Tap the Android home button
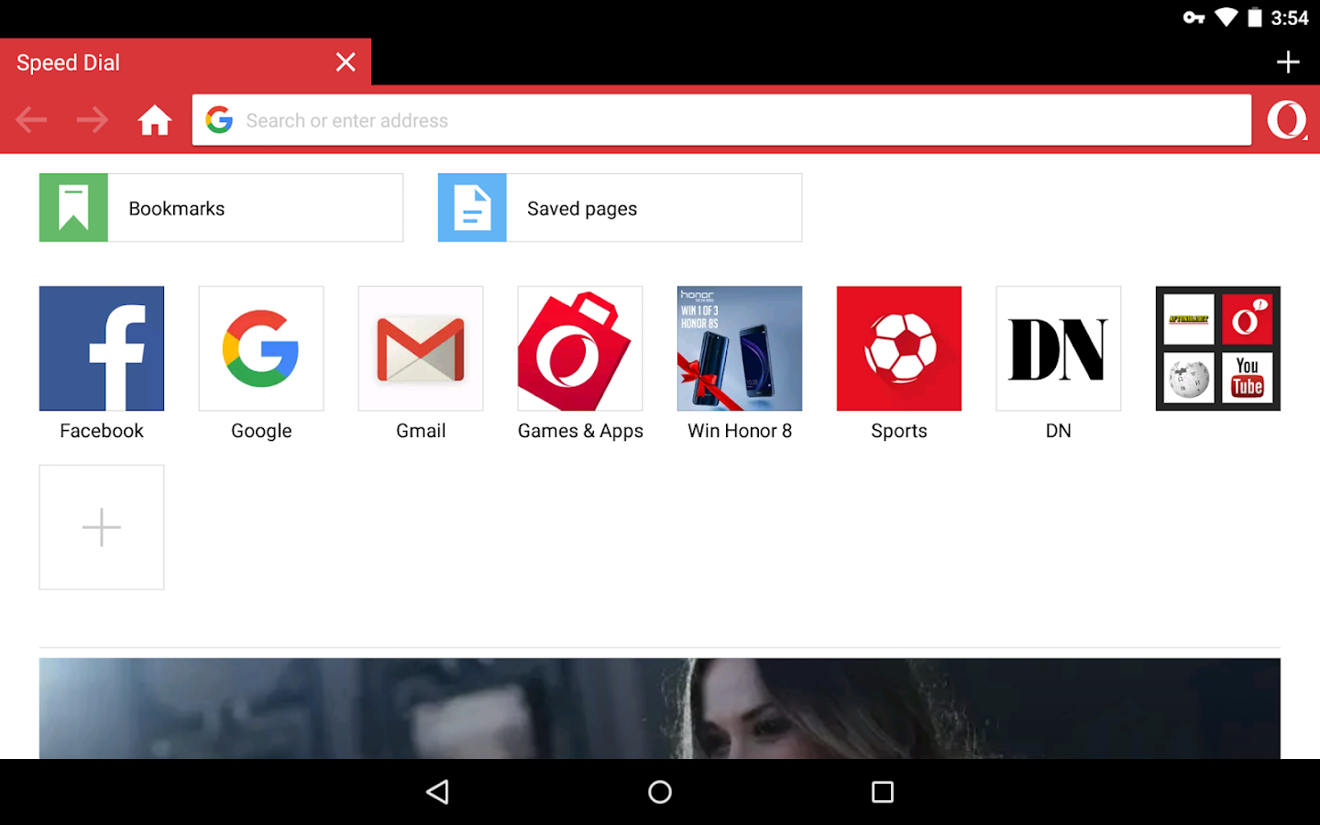 click(660, 792)
